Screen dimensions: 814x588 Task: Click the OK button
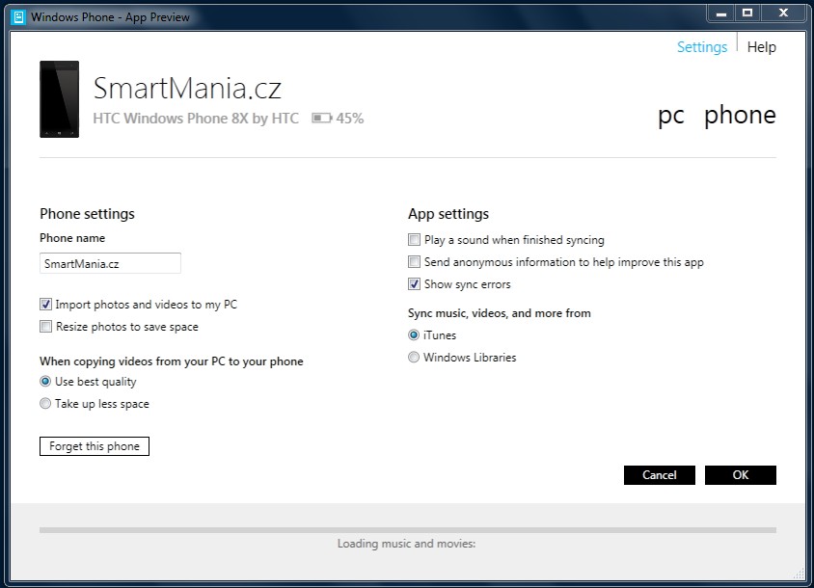[741, 475]
